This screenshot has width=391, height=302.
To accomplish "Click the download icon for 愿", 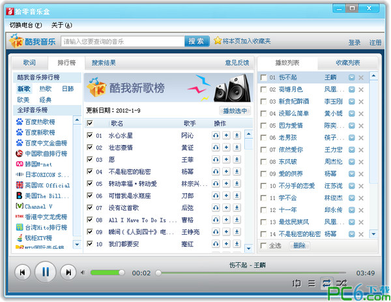I will 237,159.
